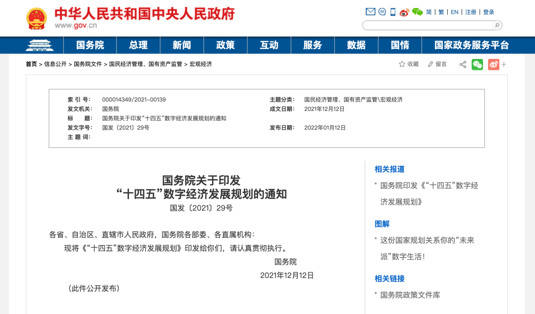This screenshot has width=535, height=314.
Task: Switch to the 新闻 section
Action: (181, 45)
